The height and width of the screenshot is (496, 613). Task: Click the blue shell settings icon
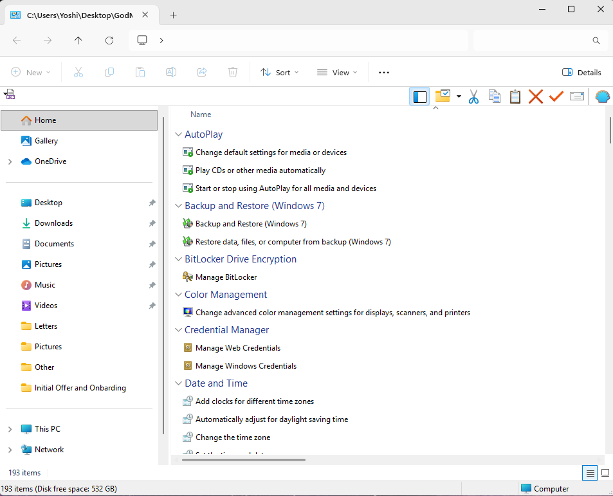pos(602,96)
